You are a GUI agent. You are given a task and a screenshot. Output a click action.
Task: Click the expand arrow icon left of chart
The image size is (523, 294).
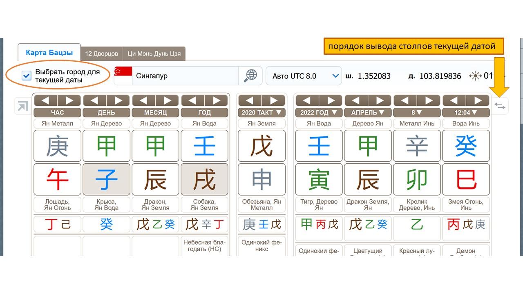click(x=22, y=106)
